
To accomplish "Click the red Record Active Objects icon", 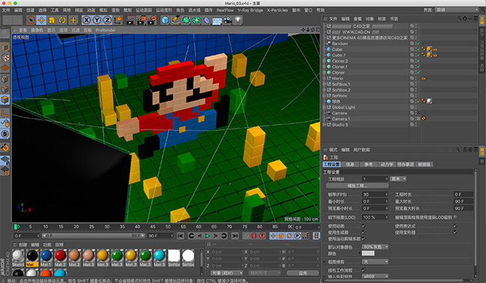I will click(254, 236).
